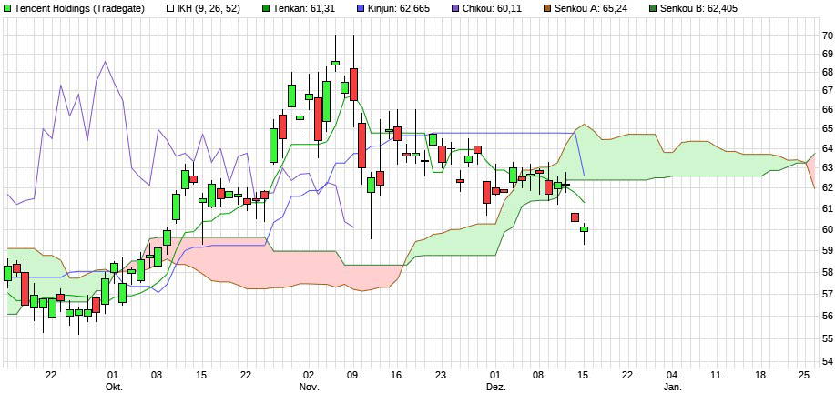The image size is (835, 393).
Task: Click the green Senkou B legend swatch
Action: tap(653, 8)
